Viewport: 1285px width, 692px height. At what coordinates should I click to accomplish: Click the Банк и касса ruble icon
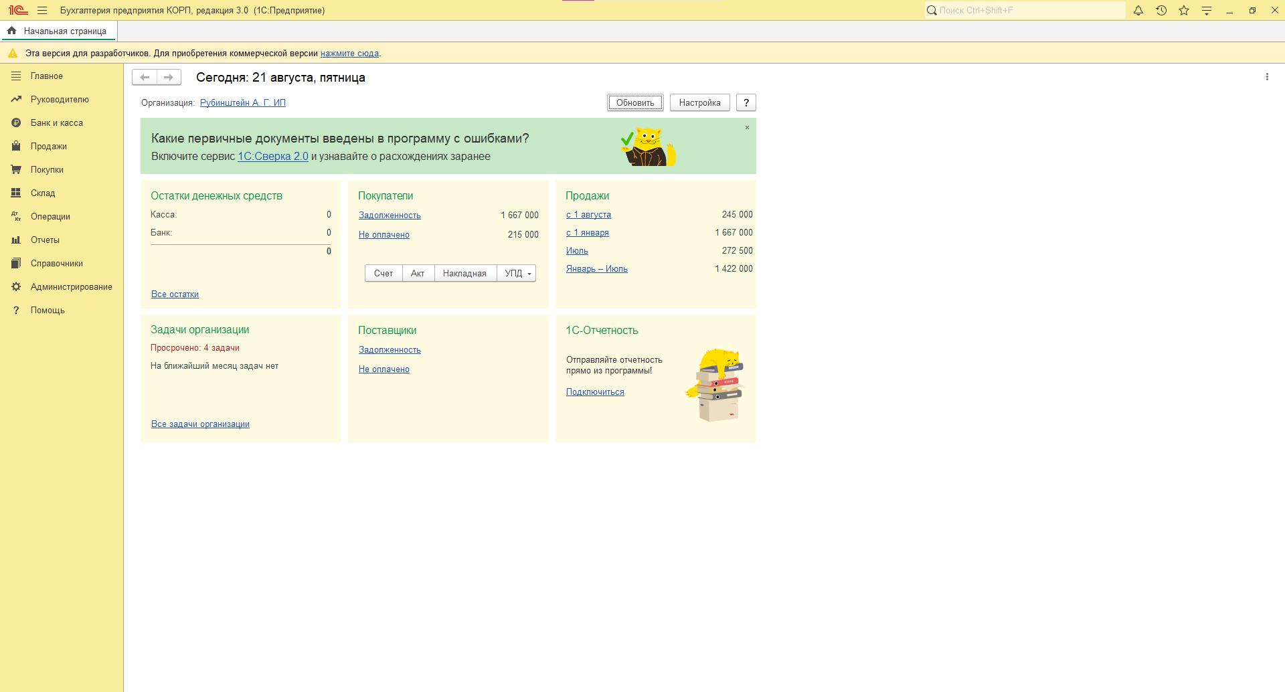16,123
